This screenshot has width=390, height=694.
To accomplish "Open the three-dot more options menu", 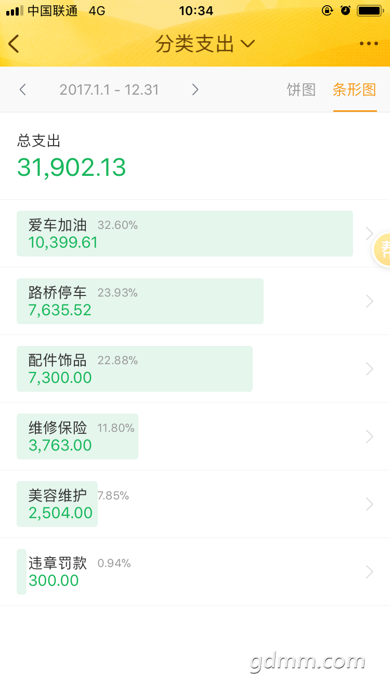I will (369, 44).
